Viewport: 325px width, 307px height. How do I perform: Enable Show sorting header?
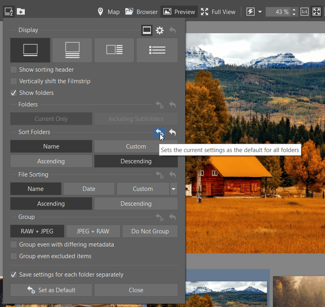tap(14, 70)
